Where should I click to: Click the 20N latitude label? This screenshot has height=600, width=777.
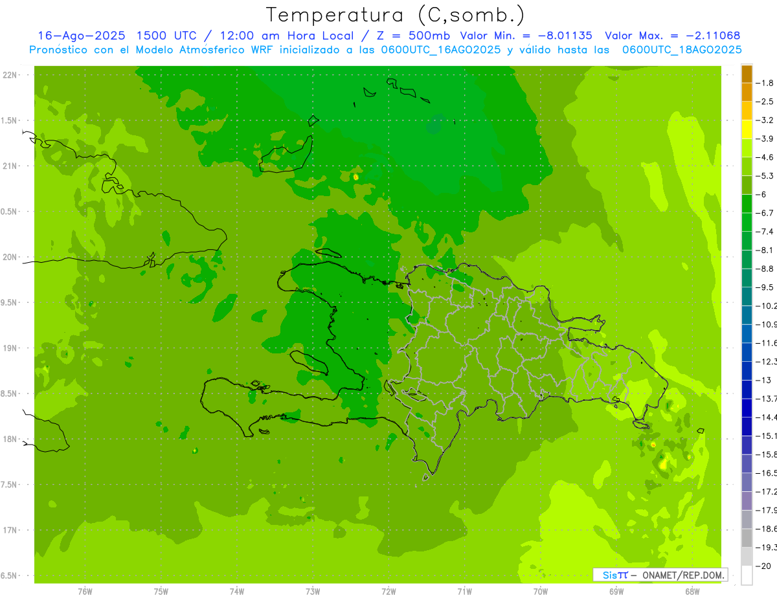click(11, 257)
